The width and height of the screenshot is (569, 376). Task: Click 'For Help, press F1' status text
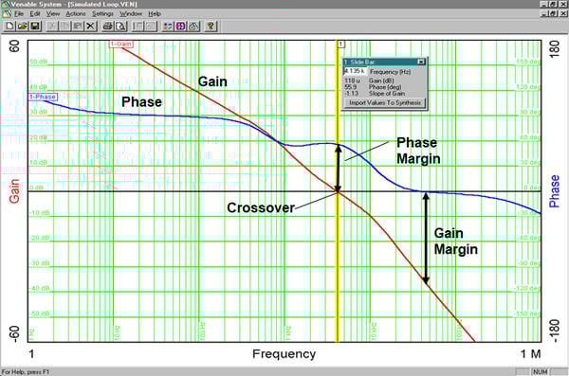[x=25, y=372]
